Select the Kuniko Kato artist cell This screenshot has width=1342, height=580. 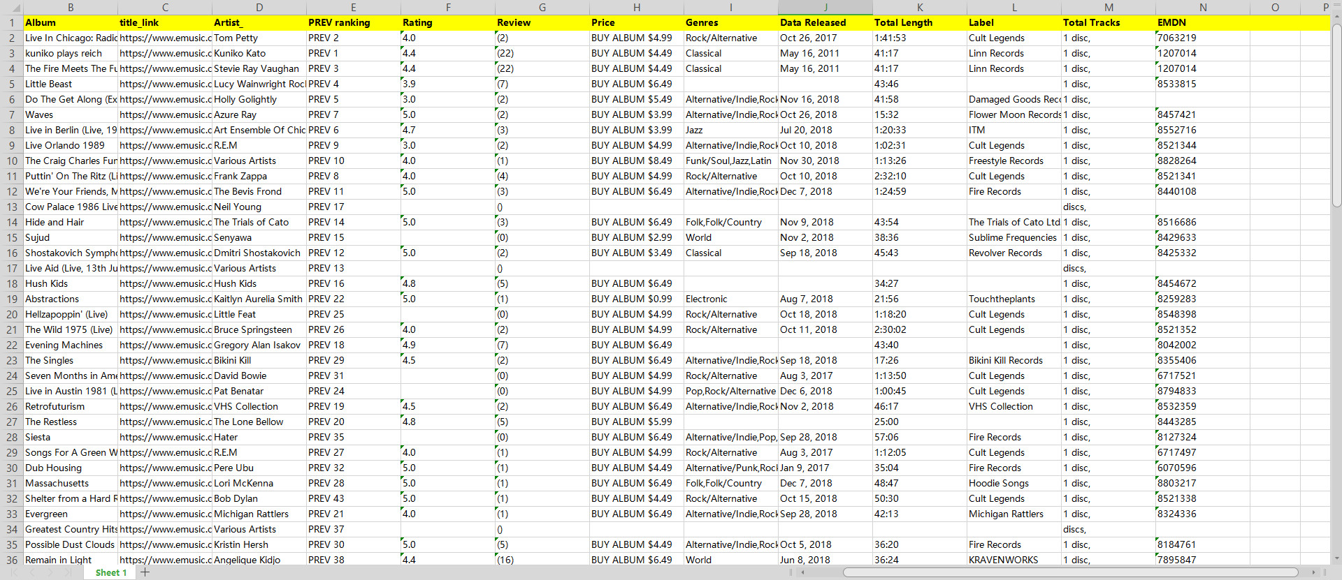(x=259, y=53)
